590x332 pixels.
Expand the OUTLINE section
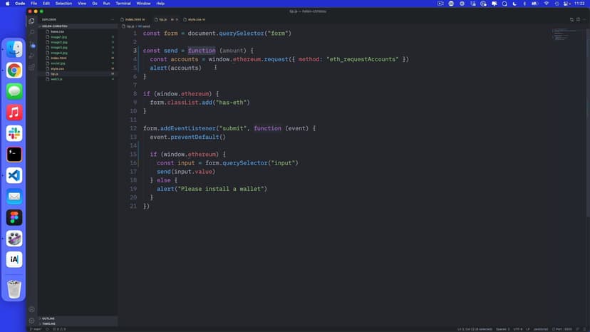pos(48,318)
